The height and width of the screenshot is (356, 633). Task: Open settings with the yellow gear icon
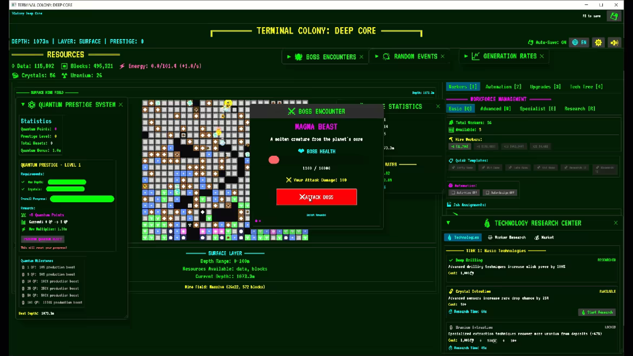(x=598, y=42)
